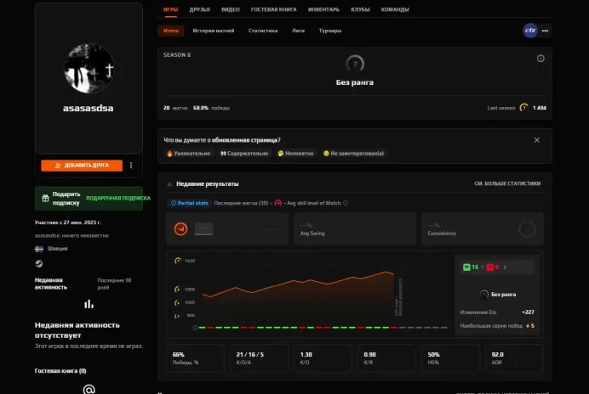Viewport: 589px width, 394px height.
Task: Click the Partial stats badge
Action: 189,203
